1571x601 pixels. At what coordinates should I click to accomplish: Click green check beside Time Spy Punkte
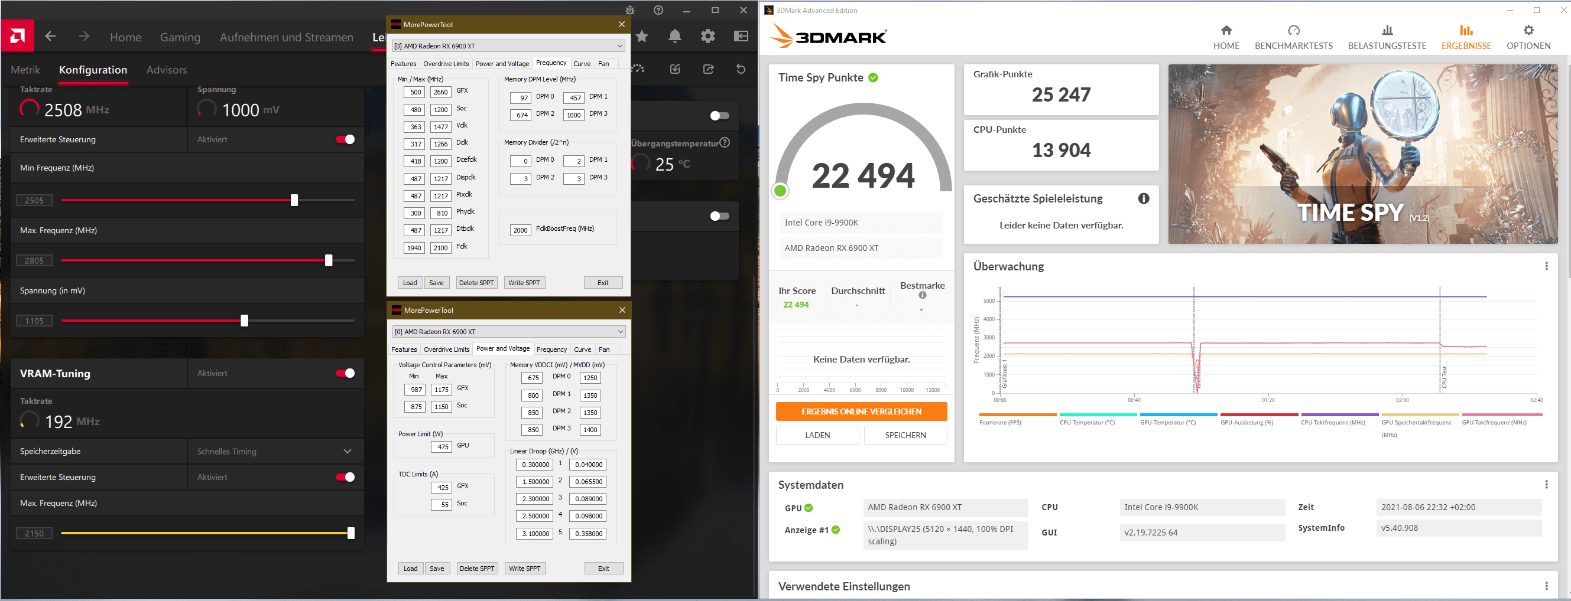(874, 77)
